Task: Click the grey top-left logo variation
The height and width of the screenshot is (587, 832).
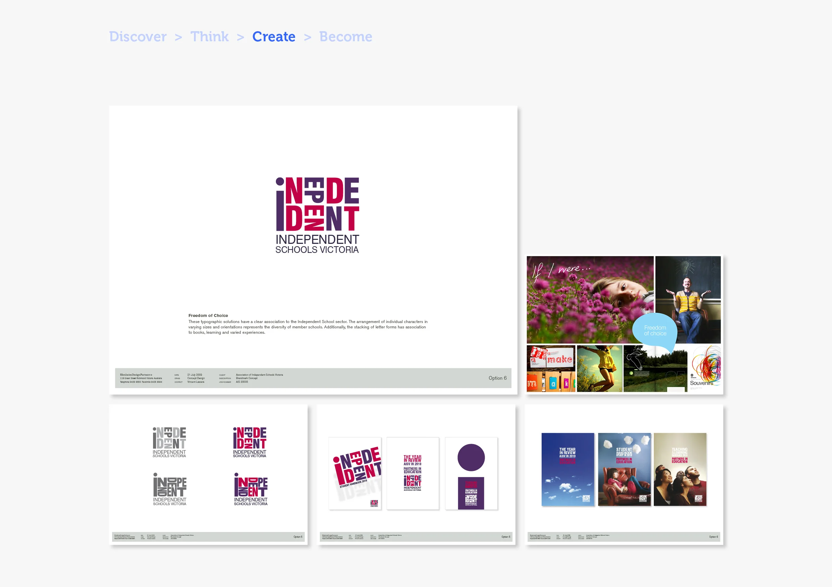Action: 169,442
